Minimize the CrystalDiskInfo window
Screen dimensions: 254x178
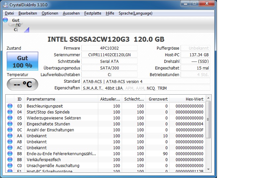[x=186, y=4]
